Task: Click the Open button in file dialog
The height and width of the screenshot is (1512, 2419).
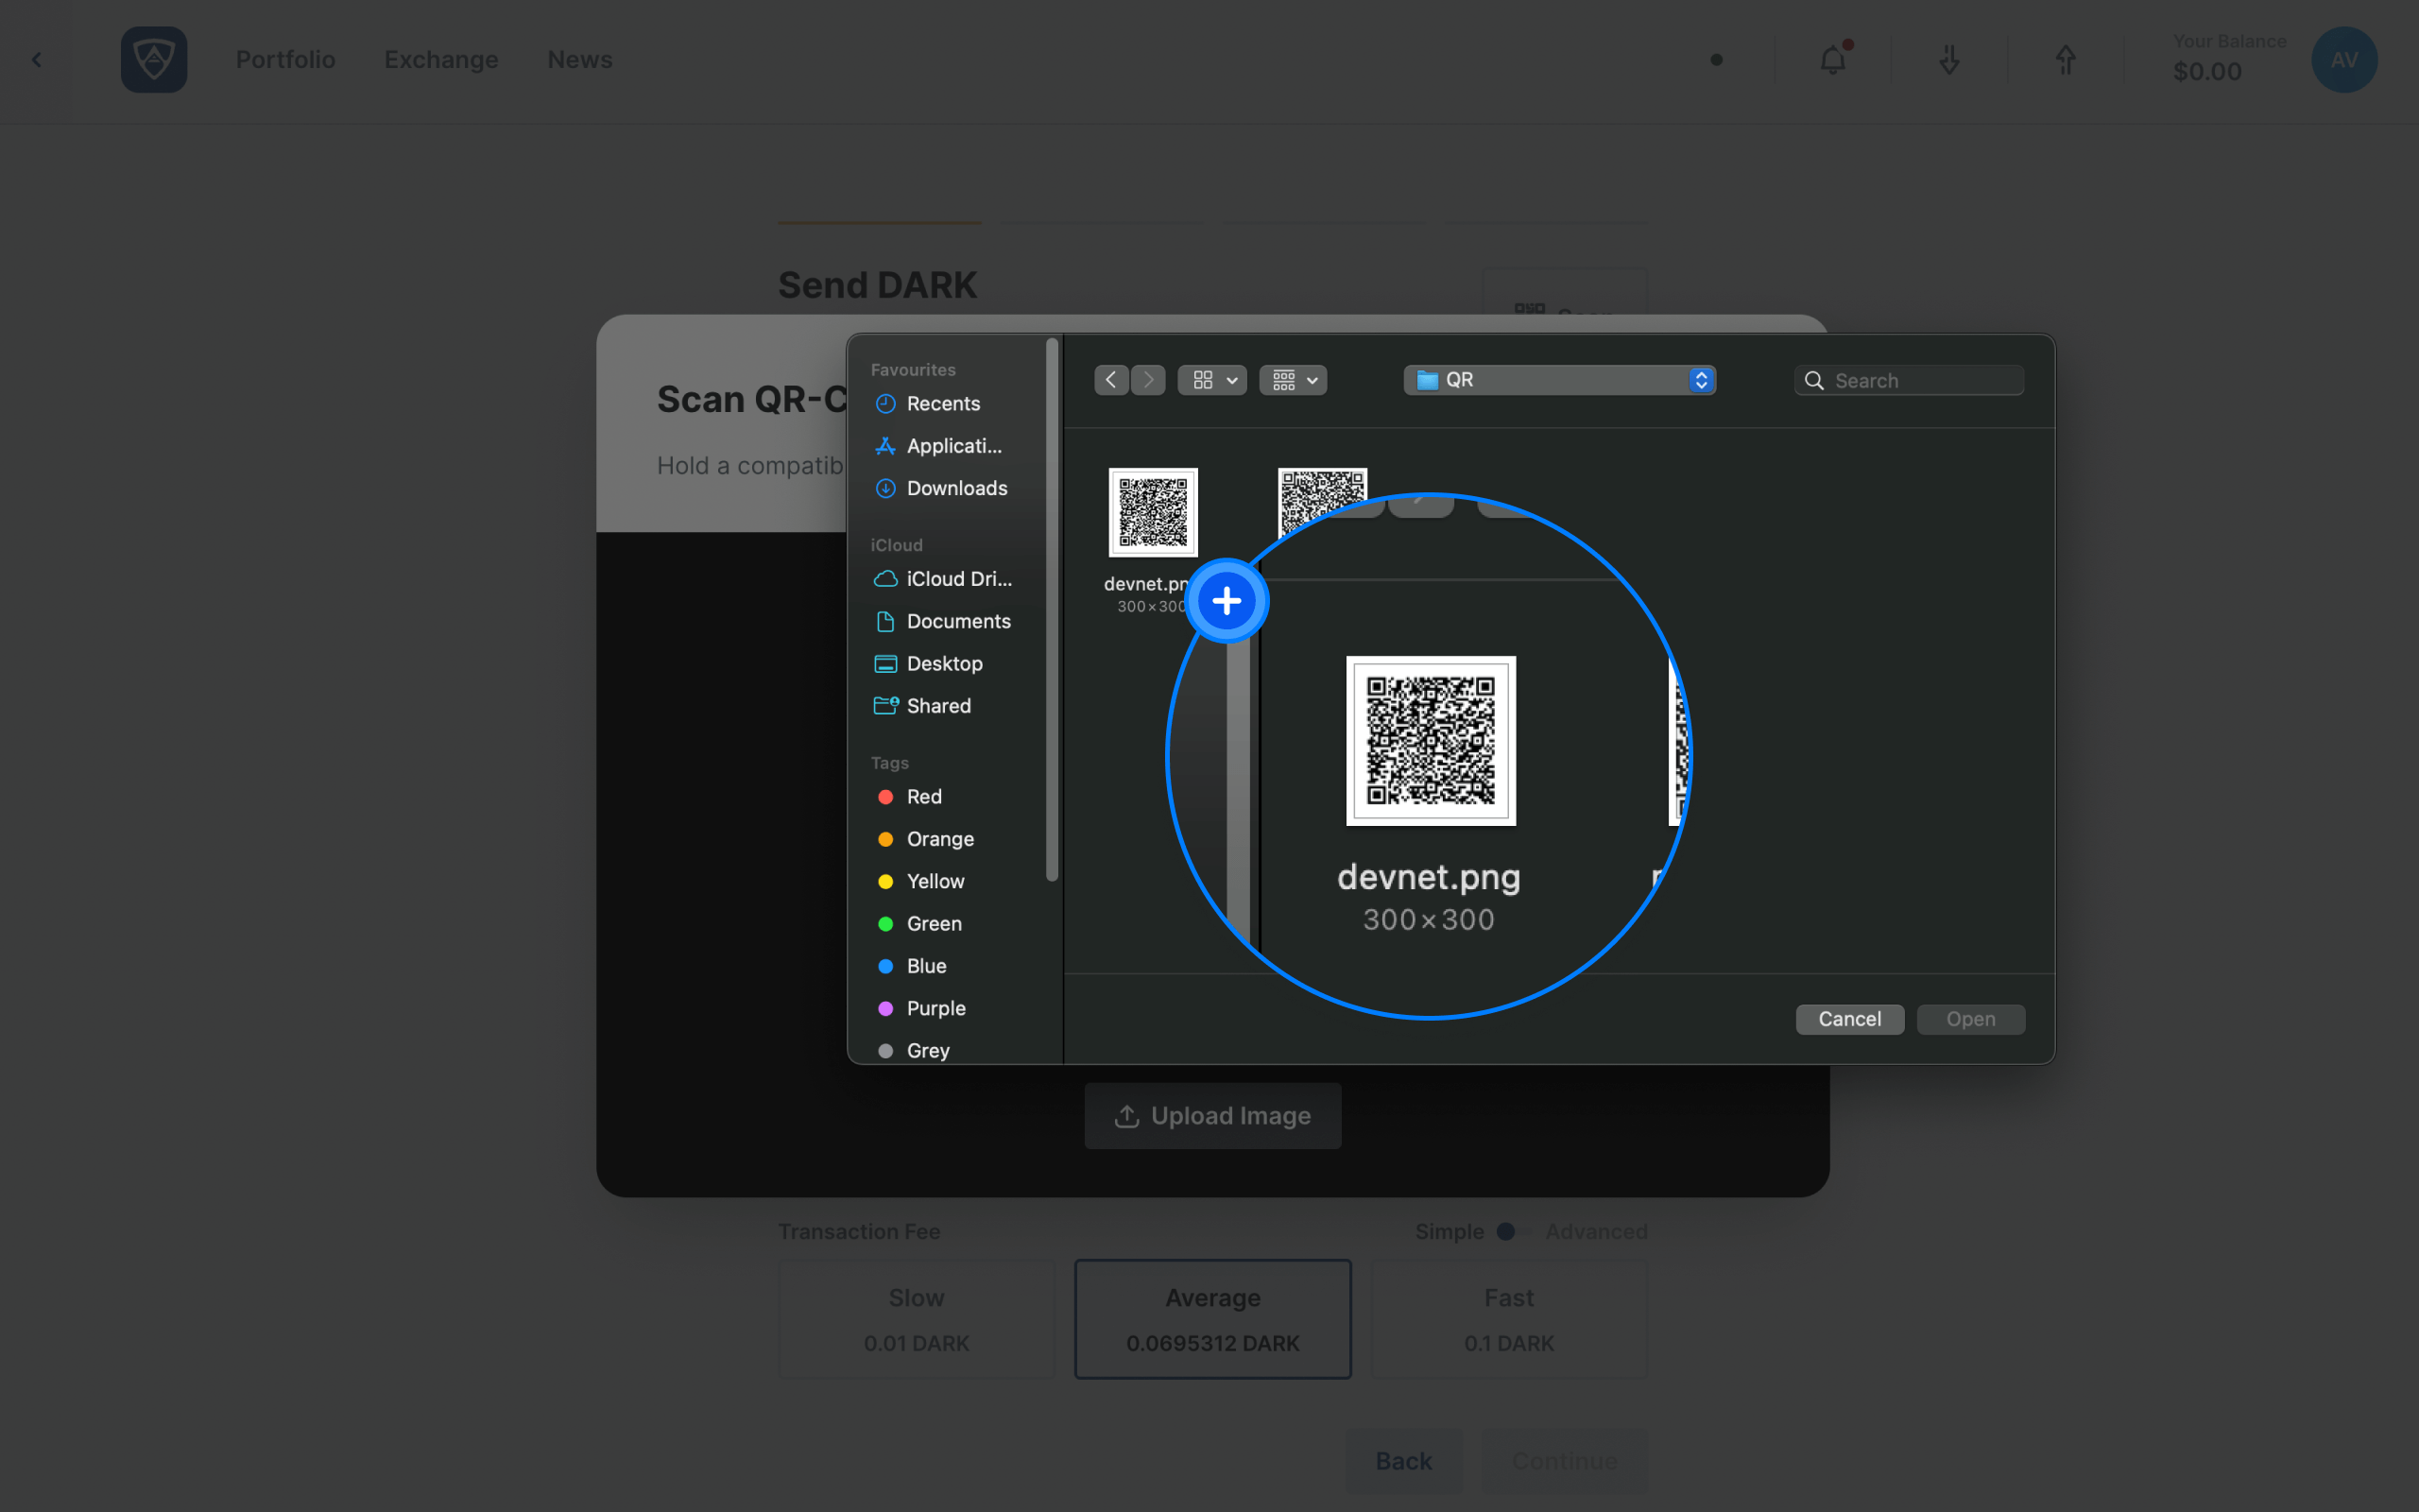Action: (1970, 1019)
